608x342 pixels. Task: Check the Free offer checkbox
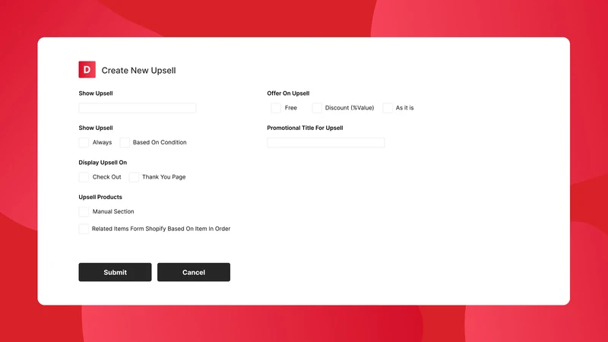coord(276,108)
